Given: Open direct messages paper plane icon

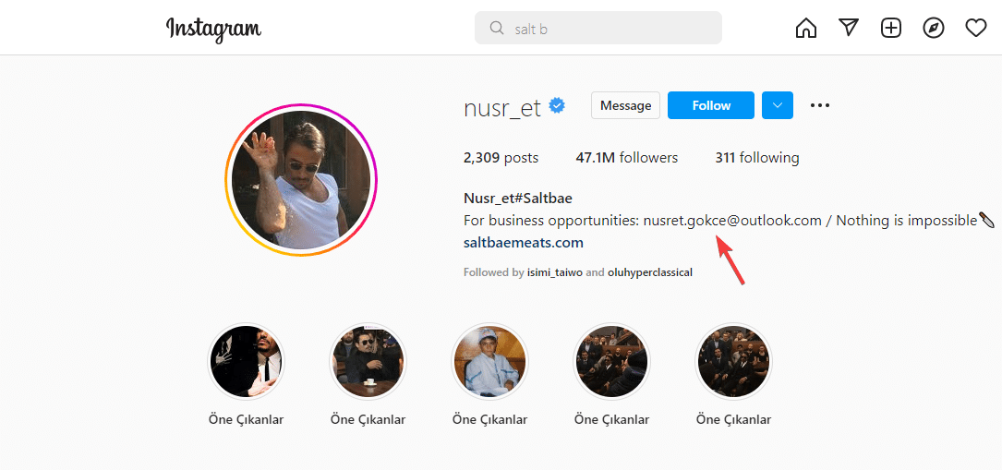Looking at the screenshot, I should point(849,29).
